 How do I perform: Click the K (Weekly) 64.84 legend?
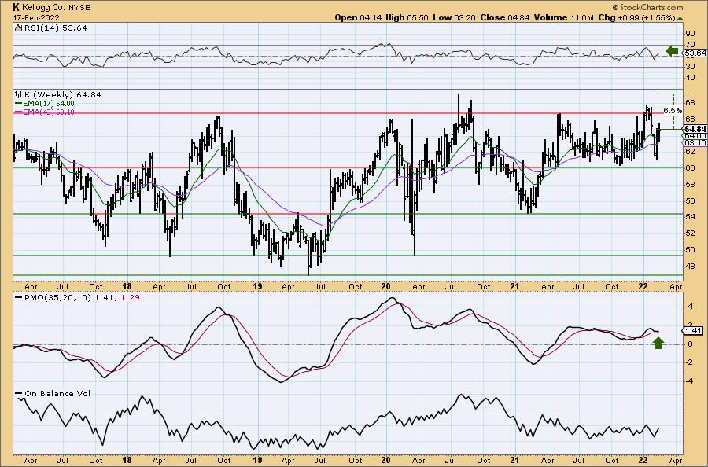click(x=62, y=95)
